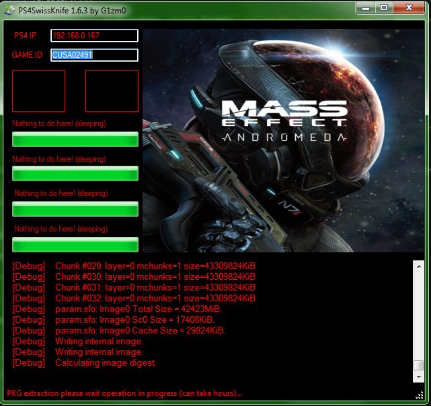Click the PS4SwissKnife title bar app icon

click(9, 7)
